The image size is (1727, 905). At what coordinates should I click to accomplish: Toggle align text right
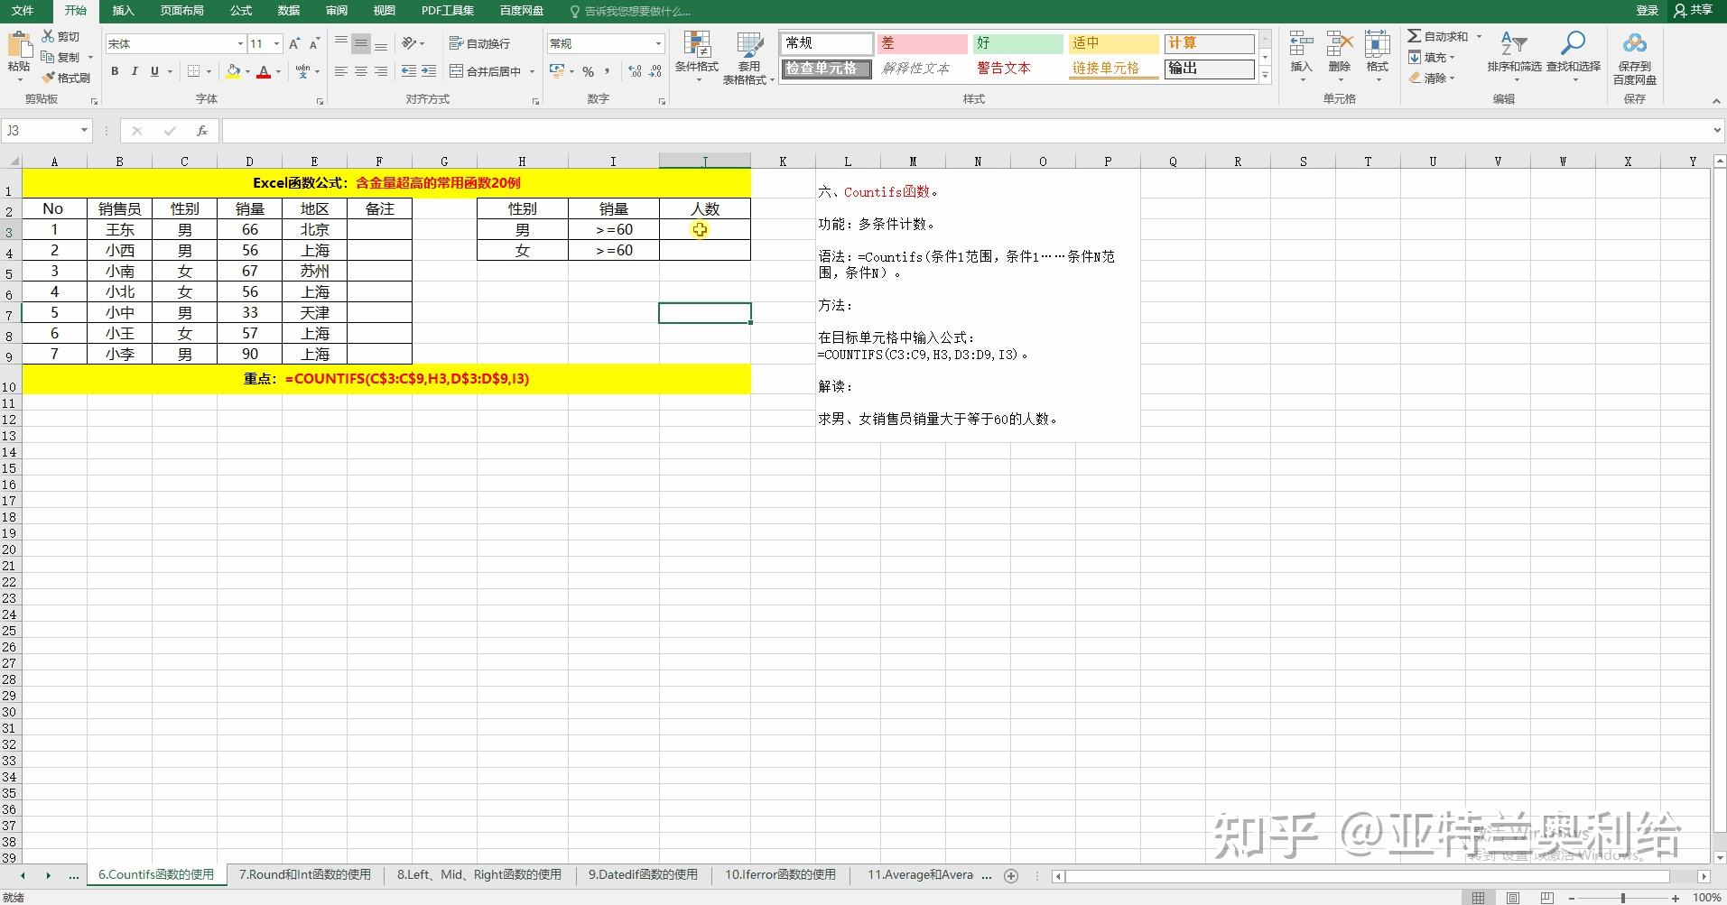(380, 71)
